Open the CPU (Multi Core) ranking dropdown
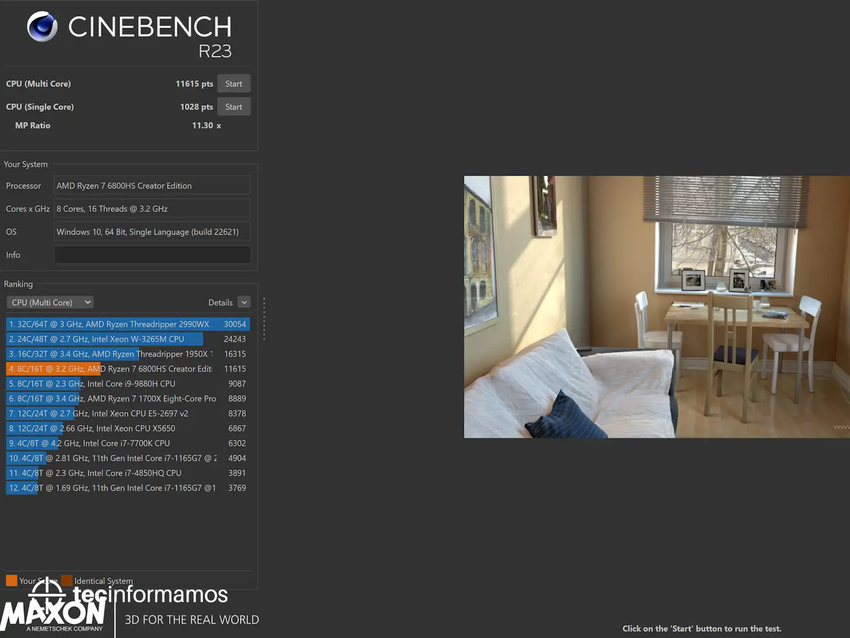This screenshot has height=638, width=850. pos(50,303)
